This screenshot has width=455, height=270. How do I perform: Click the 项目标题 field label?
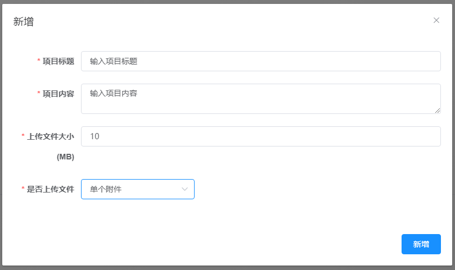coord(58,62)
